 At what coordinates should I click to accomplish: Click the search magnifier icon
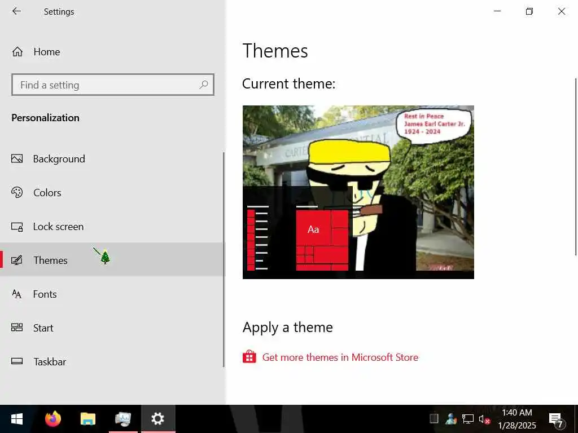(x=203, y=85)
